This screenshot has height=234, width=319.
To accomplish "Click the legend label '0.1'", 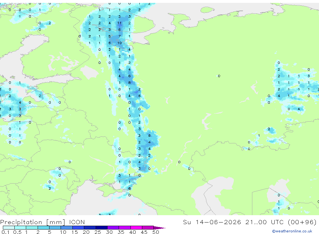I will pos(5,232).
